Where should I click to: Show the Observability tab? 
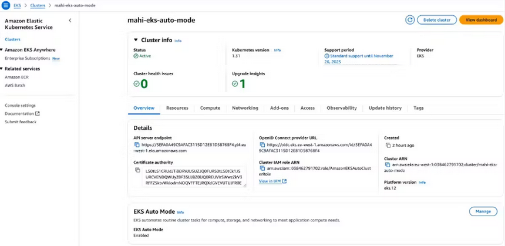342,108
